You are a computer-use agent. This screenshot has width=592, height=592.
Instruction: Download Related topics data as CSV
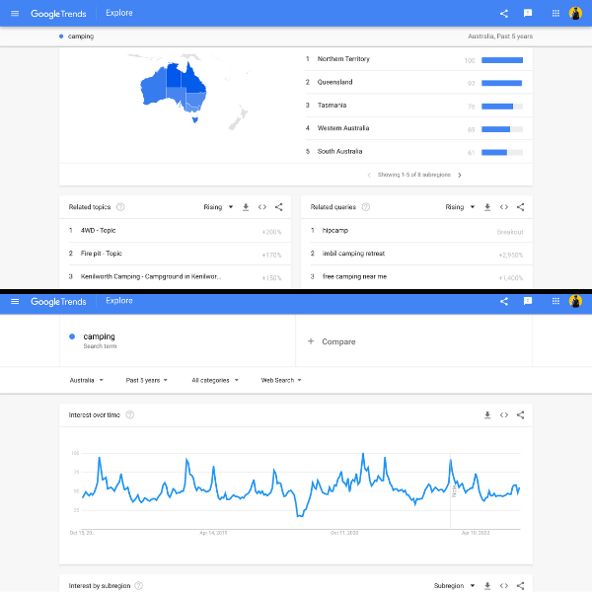246,207
